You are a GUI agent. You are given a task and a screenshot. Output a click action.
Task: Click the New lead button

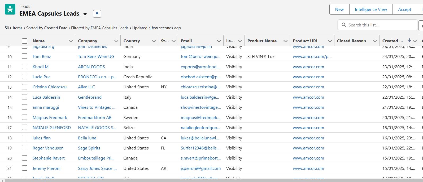click(x=339, y=10)
